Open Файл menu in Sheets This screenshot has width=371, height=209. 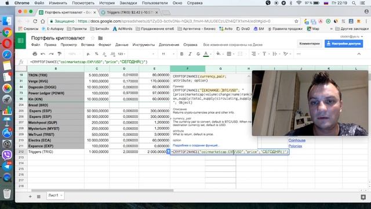click(x=35, y=45)
